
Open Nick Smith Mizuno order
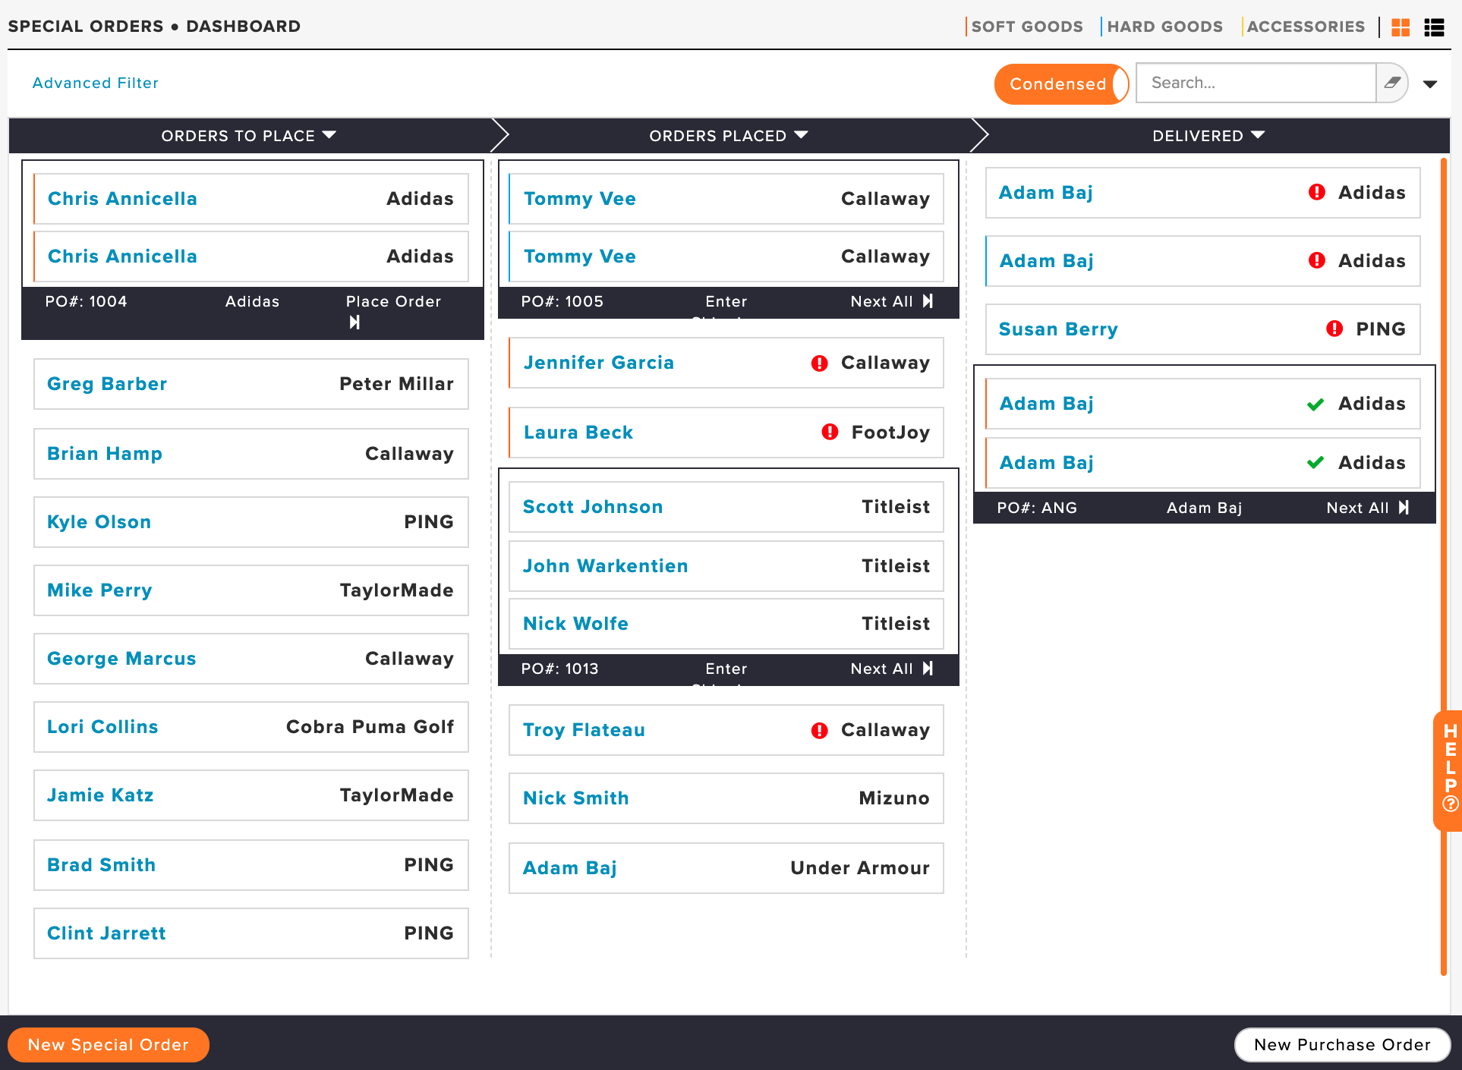(726, 798)
